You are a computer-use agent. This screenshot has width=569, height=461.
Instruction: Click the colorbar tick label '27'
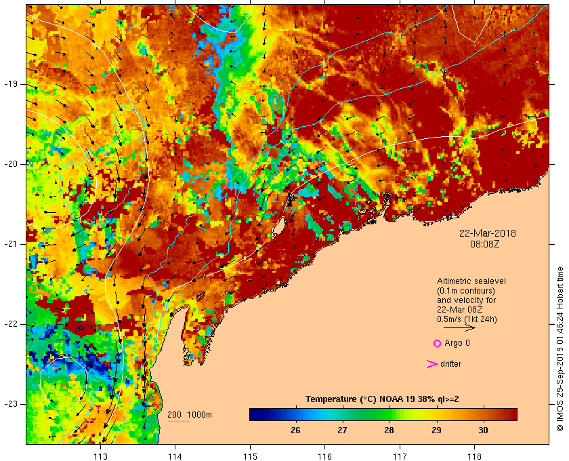tap(342, 430)
